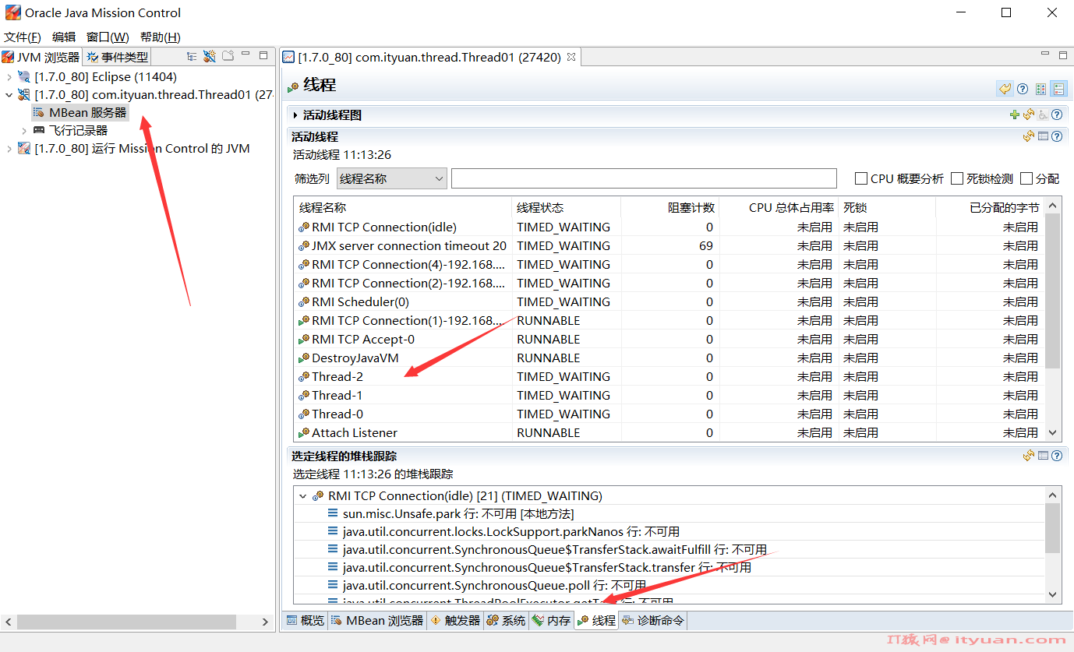Image resolution: width=1074 pixels, height=652 pixels.
Task: Open the MBean 浏览器 bottom tab
Action: pyautogui.click(x=376, y=621)
